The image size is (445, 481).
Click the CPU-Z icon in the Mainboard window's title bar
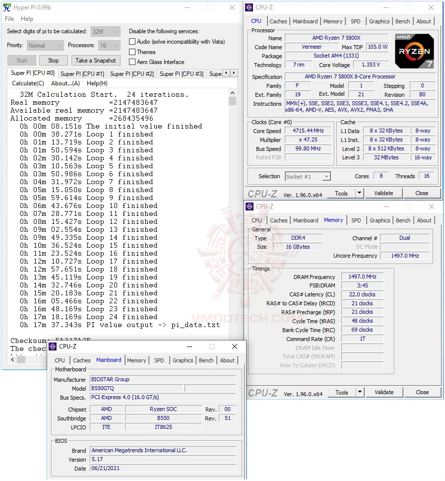pyautogui.click(x=53, y=346)
